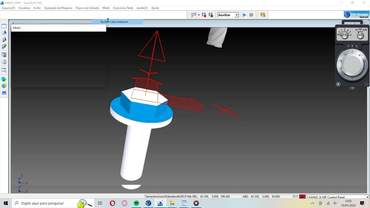Viewport: 370px width, 208px height.
Task: Click the yellow folder toolbar icon
Action: coord(263,15)
